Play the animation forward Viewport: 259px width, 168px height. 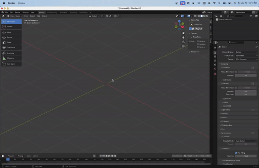coord(109,156)
